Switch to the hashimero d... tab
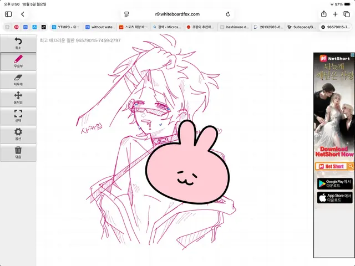This screenshot has width=355, height=266. tap(235, 27)
